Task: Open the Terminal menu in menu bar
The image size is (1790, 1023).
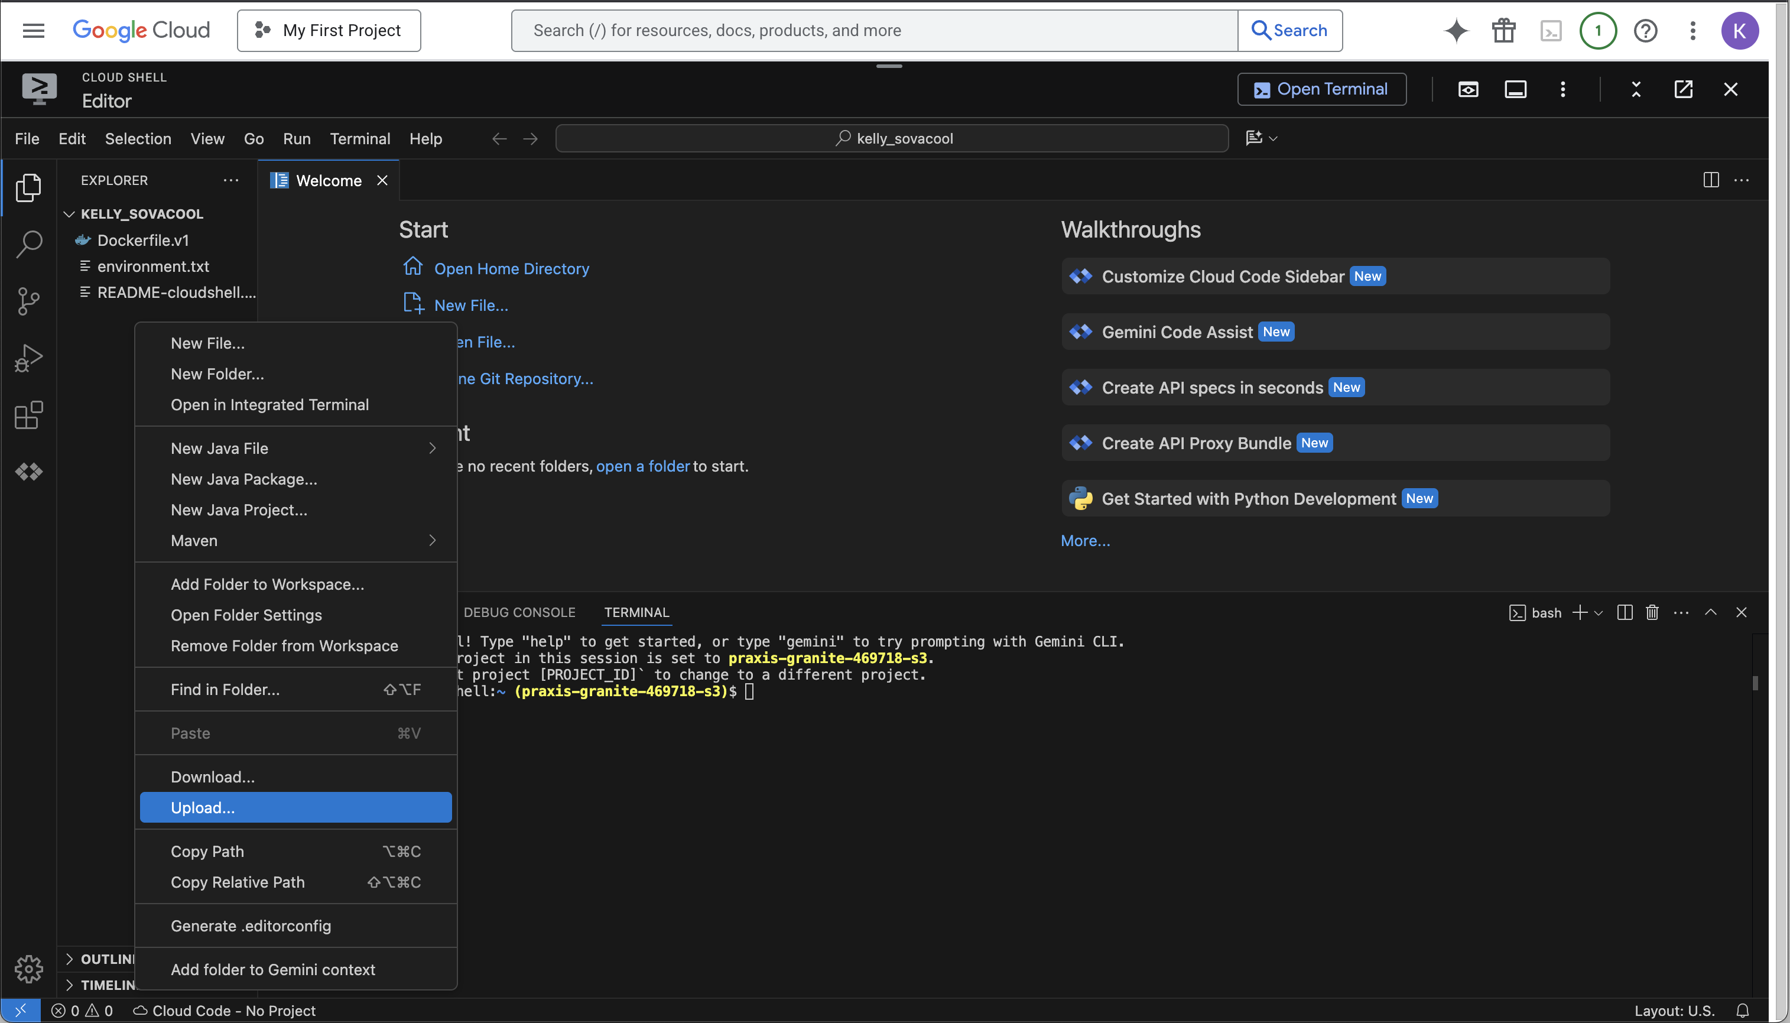Action: coord(360,138)
